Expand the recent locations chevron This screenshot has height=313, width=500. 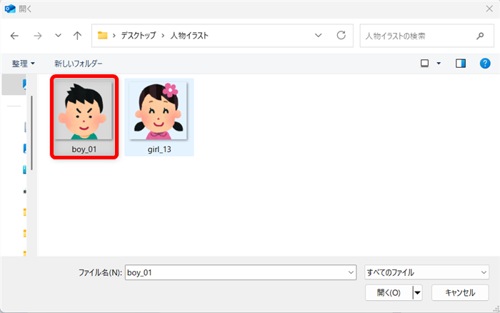tap(57, 35)
